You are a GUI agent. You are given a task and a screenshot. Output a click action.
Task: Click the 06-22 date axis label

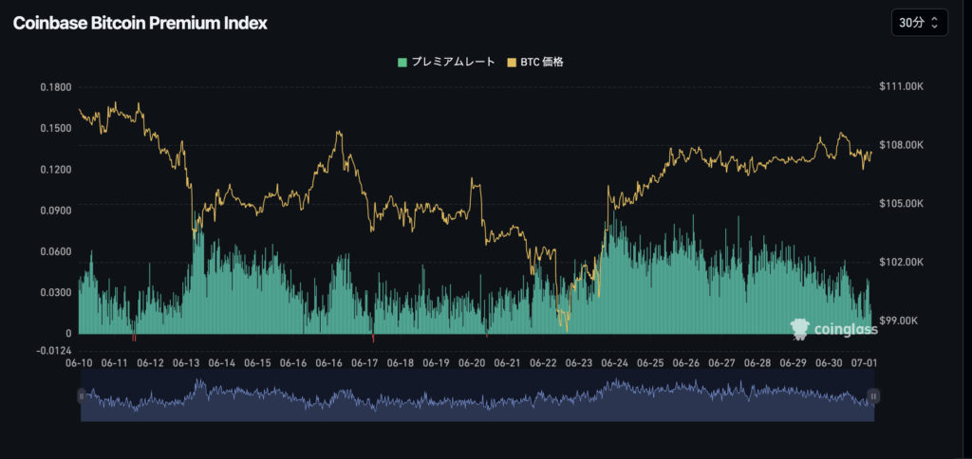point(545,363)
